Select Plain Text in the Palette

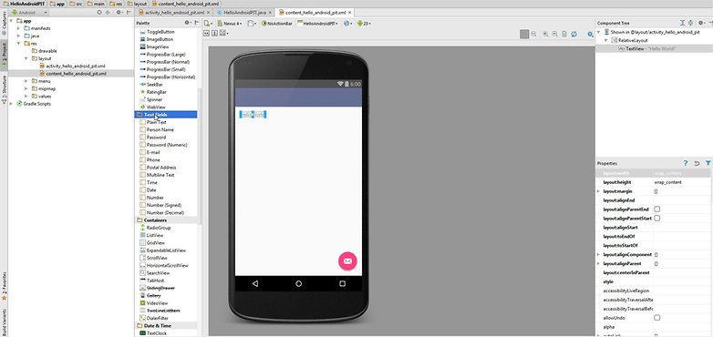click(x=157, y=122)
